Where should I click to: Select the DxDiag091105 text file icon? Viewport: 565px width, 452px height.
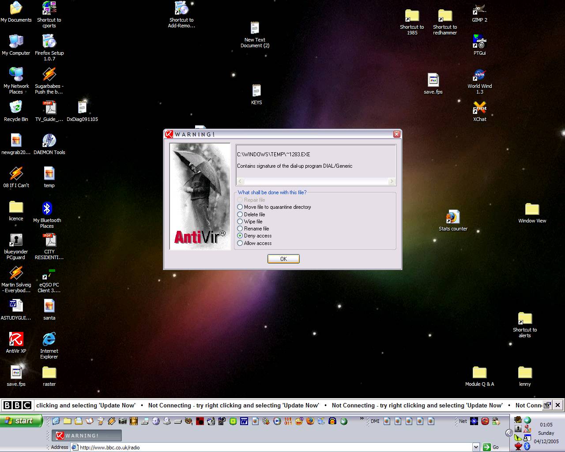point(82,111)
